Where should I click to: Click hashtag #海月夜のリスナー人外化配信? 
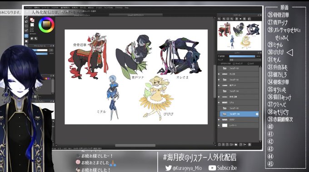pyautogui.click(x=199, y=158)
